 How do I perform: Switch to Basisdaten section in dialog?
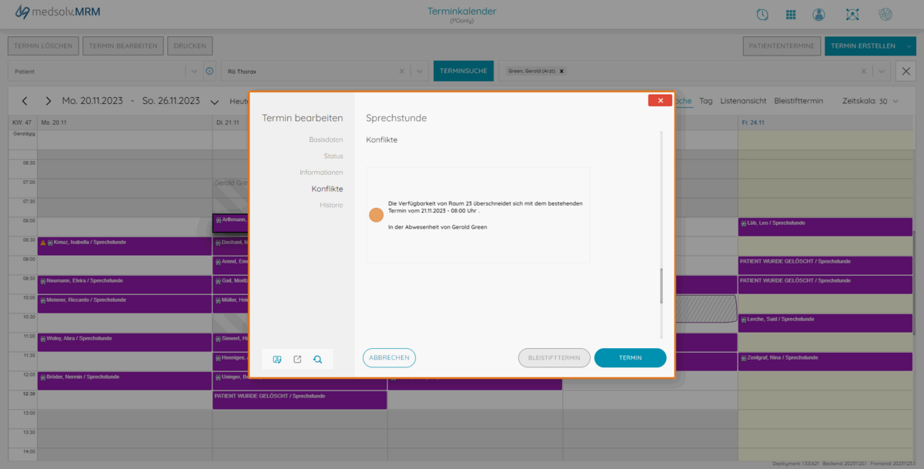pos(326,139)
